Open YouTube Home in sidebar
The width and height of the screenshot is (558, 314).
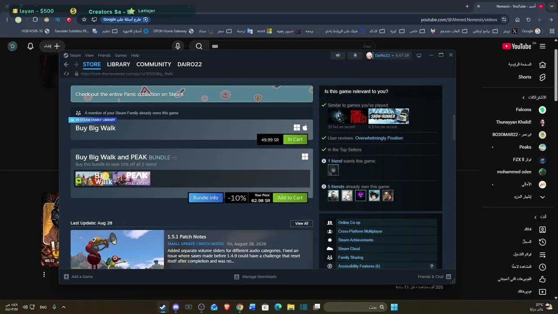(x=543, y=65)
